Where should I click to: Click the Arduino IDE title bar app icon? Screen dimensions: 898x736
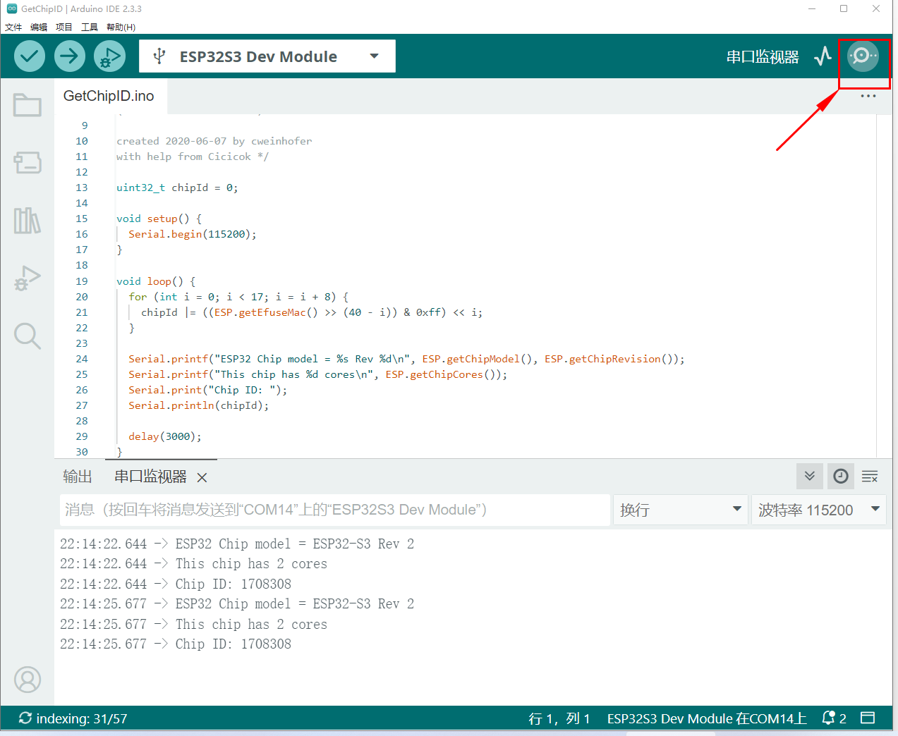11,8
